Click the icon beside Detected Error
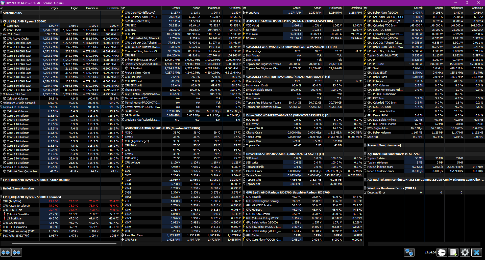Image resolution: width=485 pixels, height=260 pixels. 365,192
